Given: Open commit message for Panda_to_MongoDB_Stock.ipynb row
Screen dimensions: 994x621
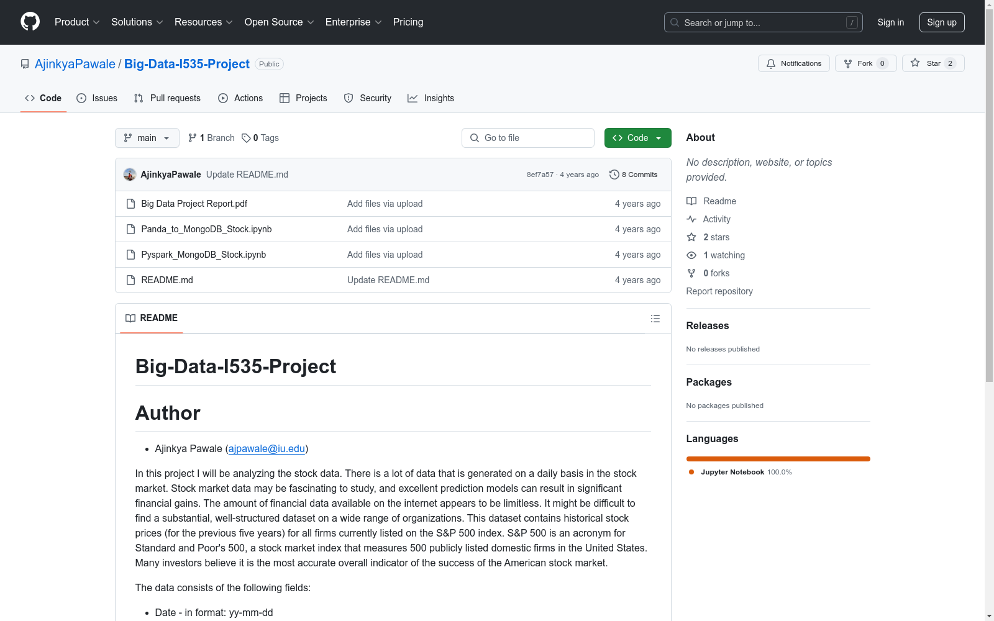Looking at the screenshot, I should [x=385, y=229].
